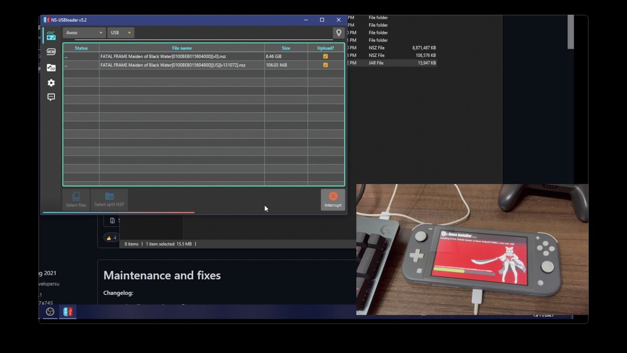Click the Select split NSP button
This screenshot has height=353, width=627.
point(109,200)
